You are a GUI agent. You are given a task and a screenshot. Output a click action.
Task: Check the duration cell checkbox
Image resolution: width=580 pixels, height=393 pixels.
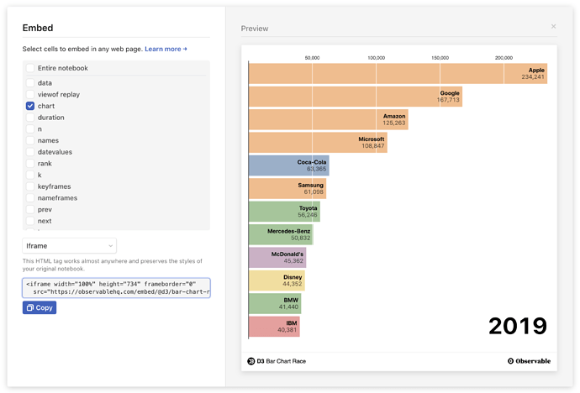pos(31,118)
